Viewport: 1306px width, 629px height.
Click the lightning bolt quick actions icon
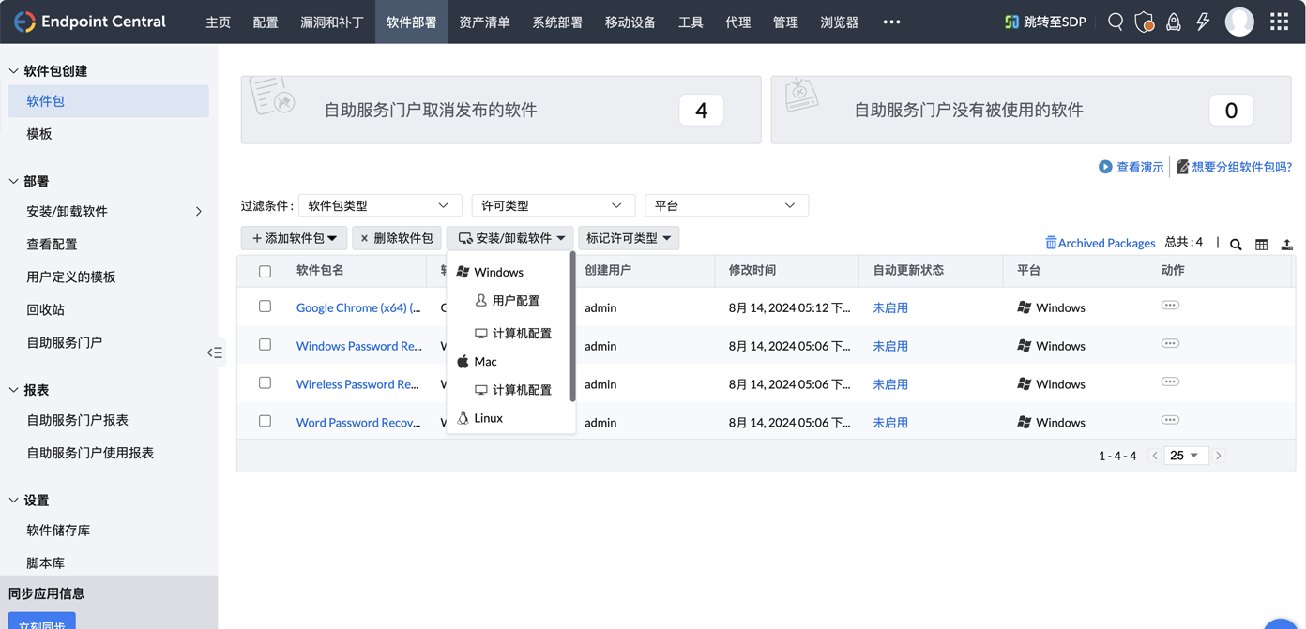[x=1203, y=22]
